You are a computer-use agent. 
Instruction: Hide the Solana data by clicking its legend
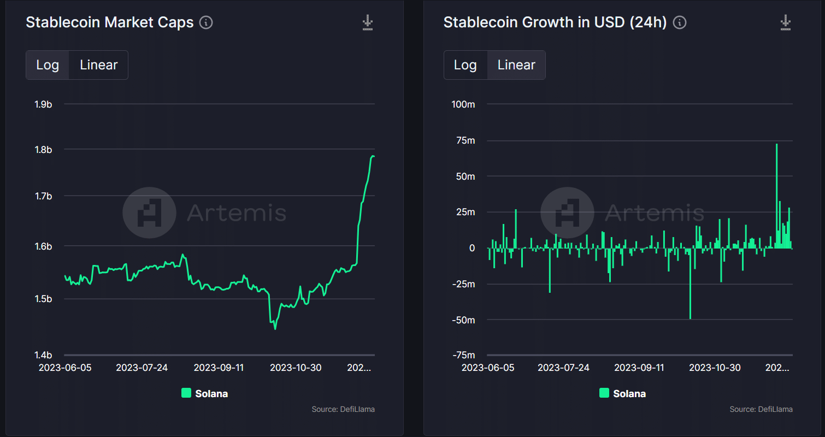(204, 393)
